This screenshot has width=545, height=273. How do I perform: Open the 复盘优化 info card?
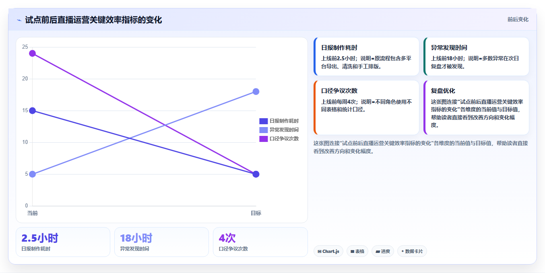point(476,108)
